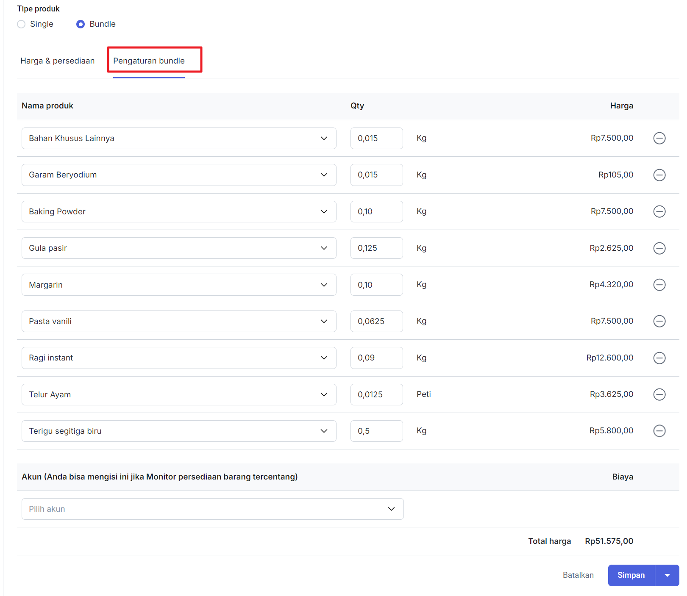687x596 pixels.
Task: Open the Garam Beryodium product dropdown
Action: (x=179, y=175)
